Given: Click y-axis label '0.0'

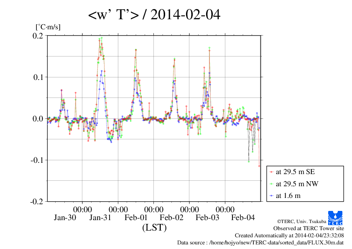Looking at the screenshot, I should pos(38,119).
